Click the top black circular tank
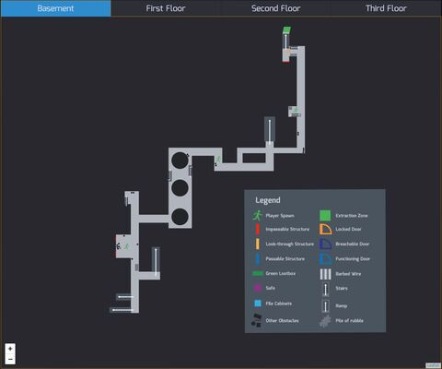The width and height of the screenshot is (442, 369). (180, 161)
